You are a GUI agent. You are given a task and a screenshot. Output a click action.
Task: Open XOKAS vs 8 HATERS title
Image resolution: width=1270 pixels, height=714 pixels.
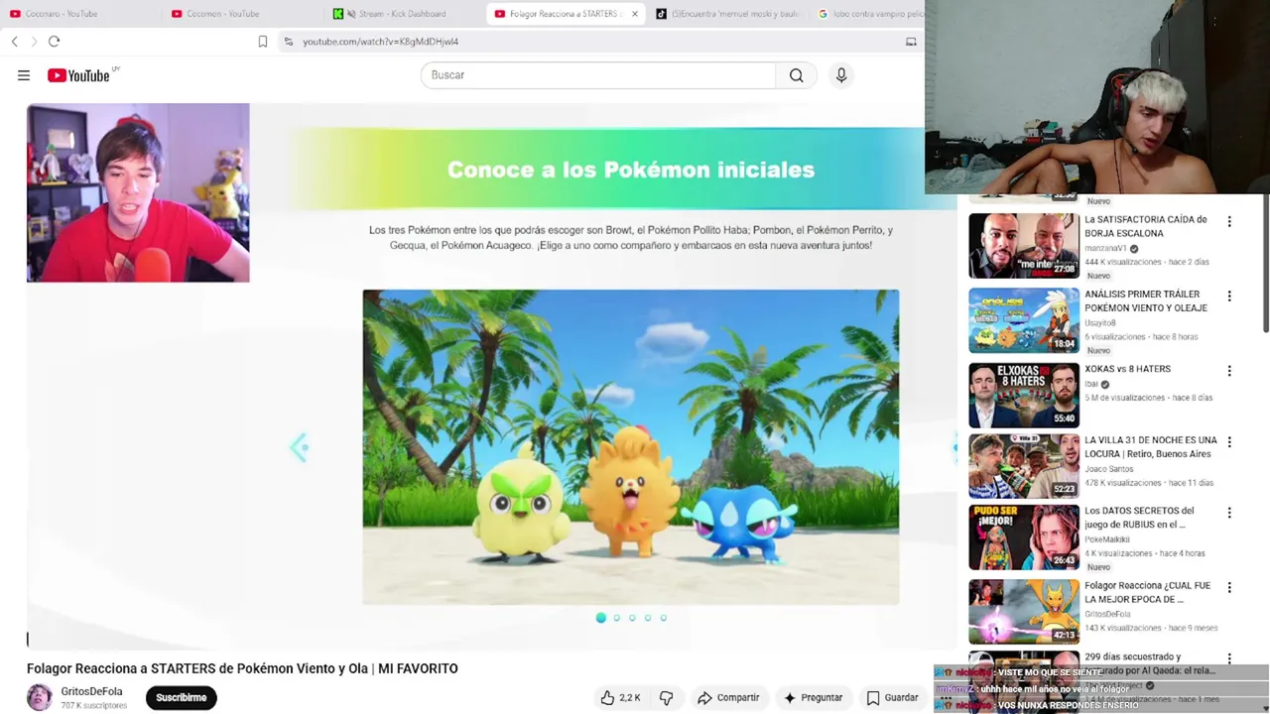pos(1127,369)
